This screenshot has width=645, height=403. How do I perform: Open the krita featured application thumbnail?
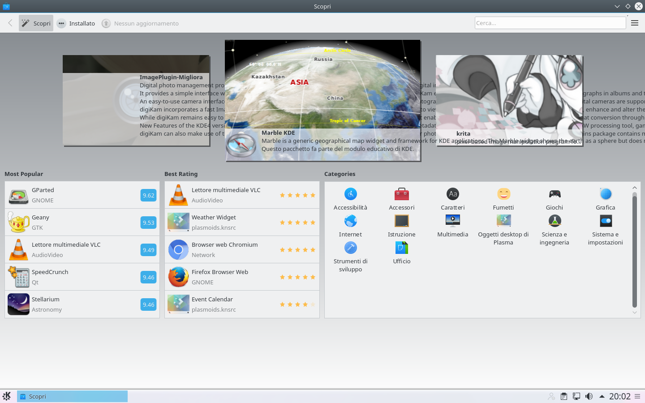tap(509, 100)
